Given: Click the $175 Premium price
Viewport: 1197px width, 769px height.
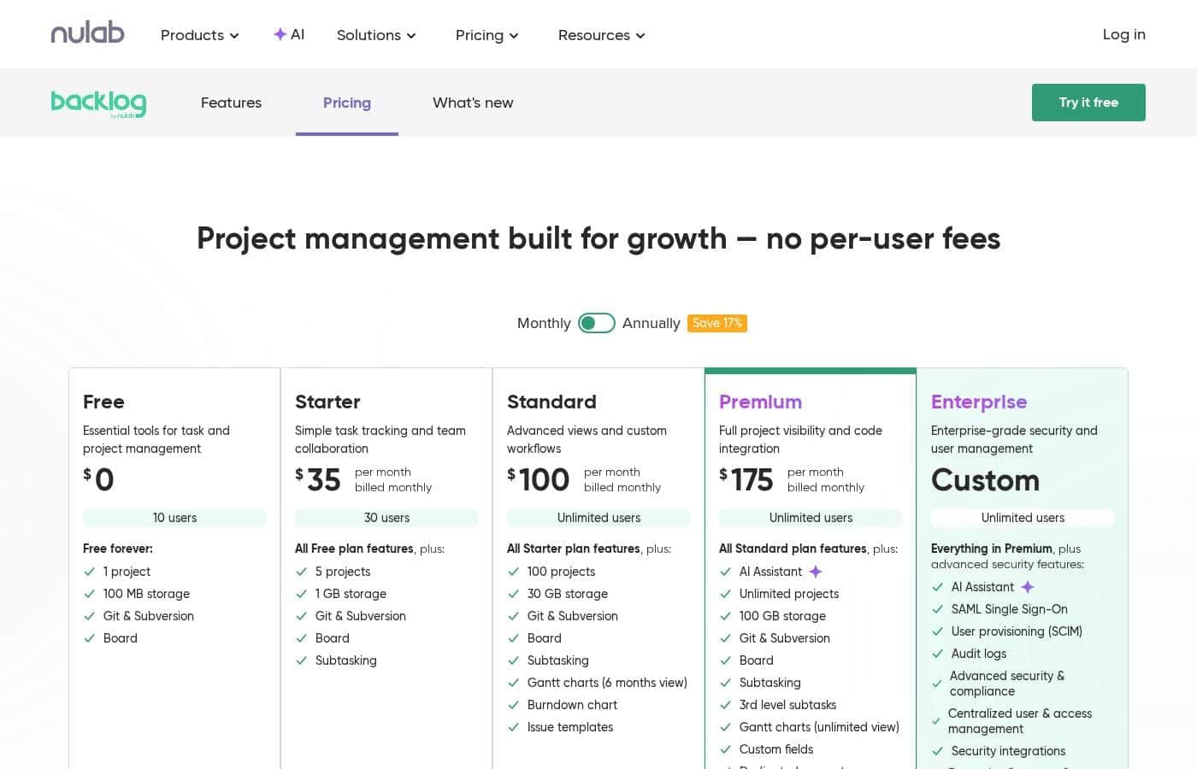Looking at the screenshot, I should pyautogui.click(x=746, y=479).
